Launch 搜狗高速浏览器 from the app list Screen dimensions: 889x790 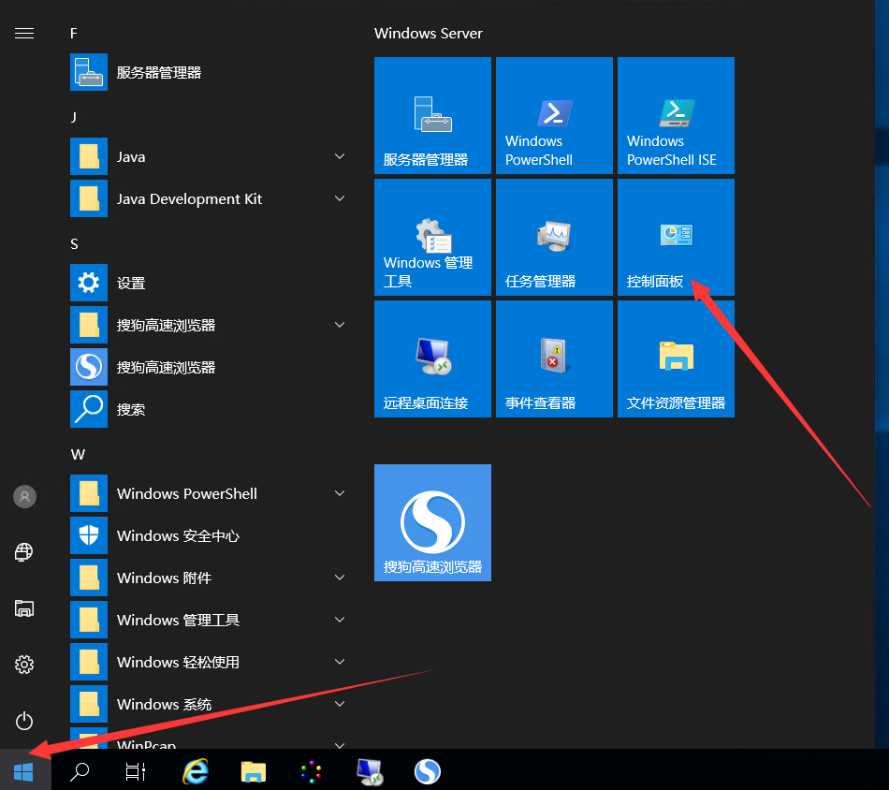tap(208, 367)
